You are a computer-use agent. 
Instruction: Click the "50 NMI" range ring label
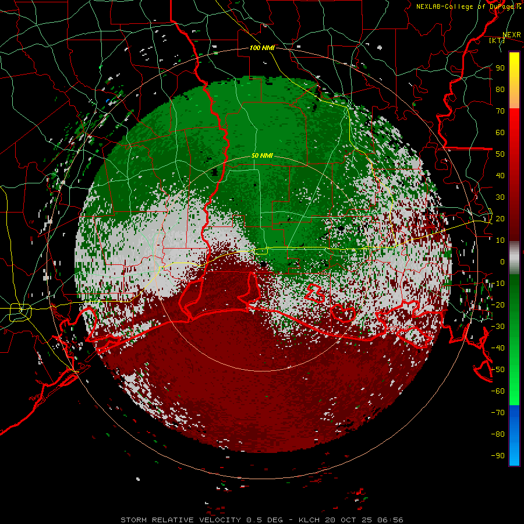(x=262, y=155)
